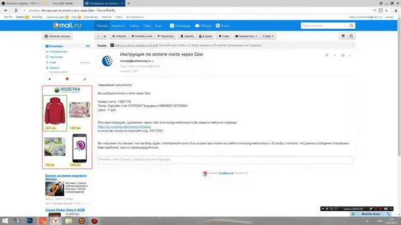Click the Mail.ru logo
The height and width of the screenshot is (225, 401).
point(67,26)
